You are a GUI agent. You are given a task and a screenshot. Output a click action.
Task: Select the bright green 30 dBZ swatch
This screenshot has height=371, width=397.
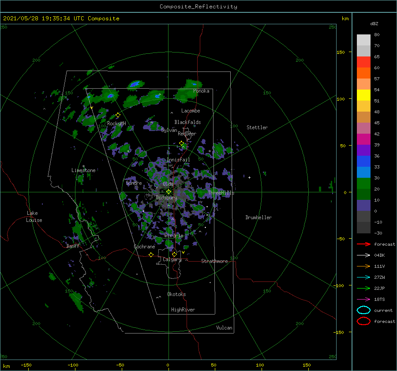pyautogui.click(x=363, y=183)
